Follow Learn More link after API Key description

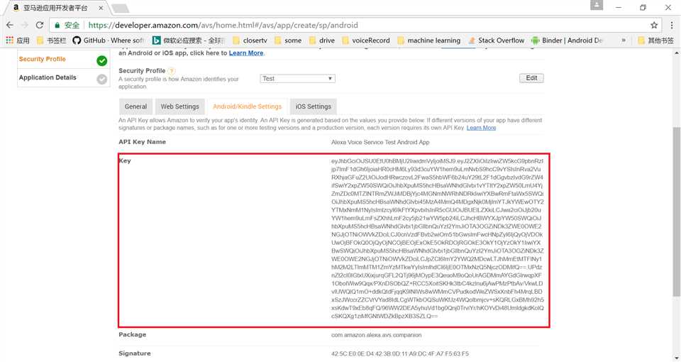coord(481,128)
